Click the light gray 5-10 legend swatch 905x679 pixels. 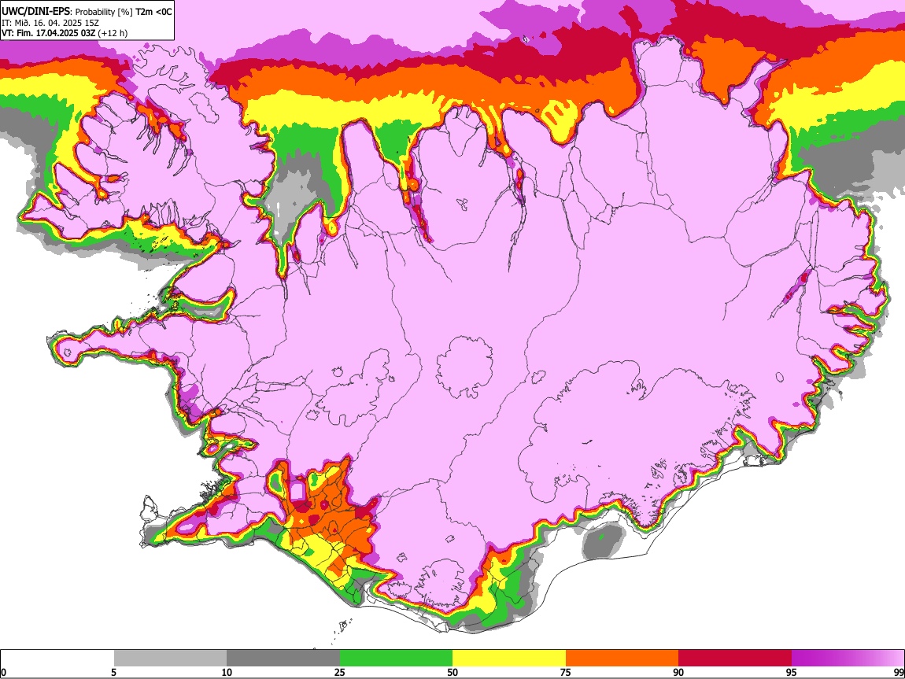(x=170, y=658)
